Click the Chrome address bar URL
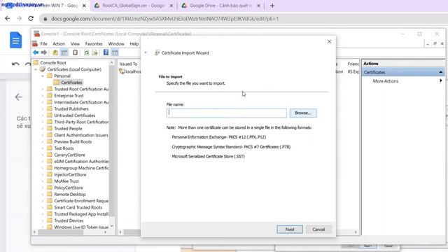Screen dimensions: 448x252 164,19
